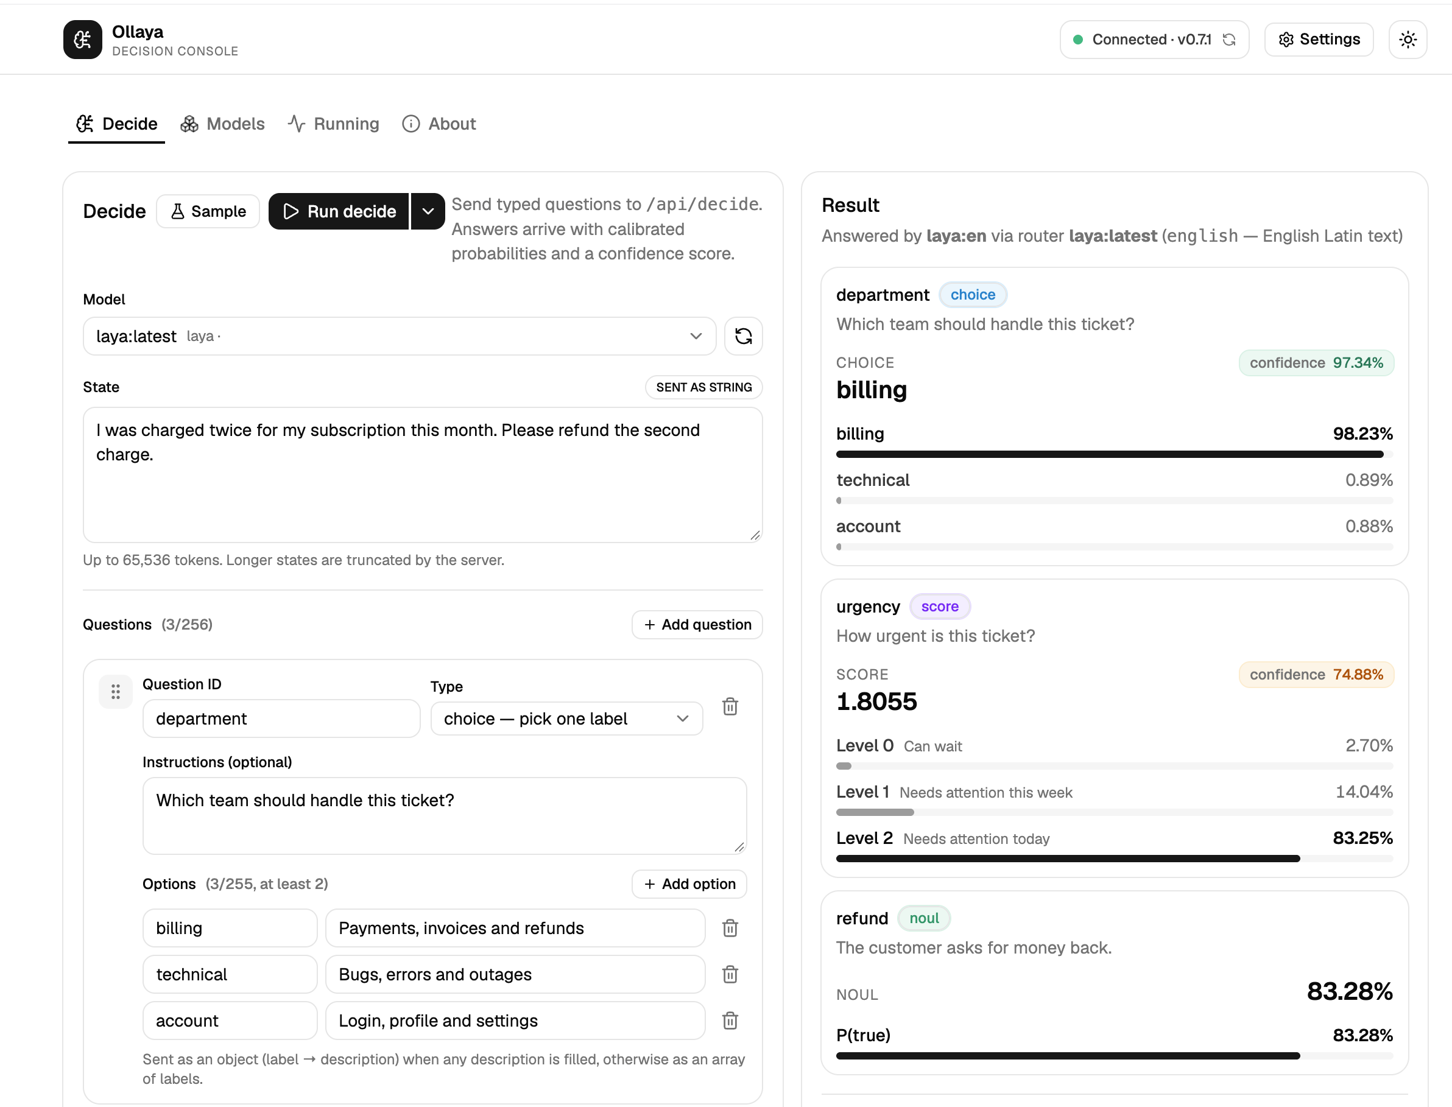Click the SENT AS STRING badge
Image resolution: width=1452 pixels, height=1107 pixels.
tap(704, 387)
